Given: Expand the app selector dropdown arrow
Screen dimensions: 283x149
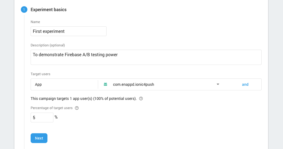Looking at the screenshot, I should click(x=218, y=84).
